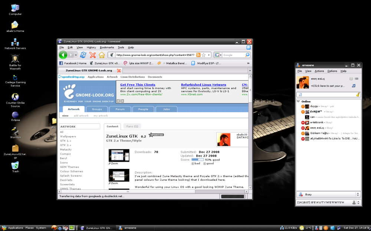This screenshot has height=231, width=371.
Task: Open the Bookmarks menu in Iceweasel
Action: pyautogui.click(x=107, y=47)
